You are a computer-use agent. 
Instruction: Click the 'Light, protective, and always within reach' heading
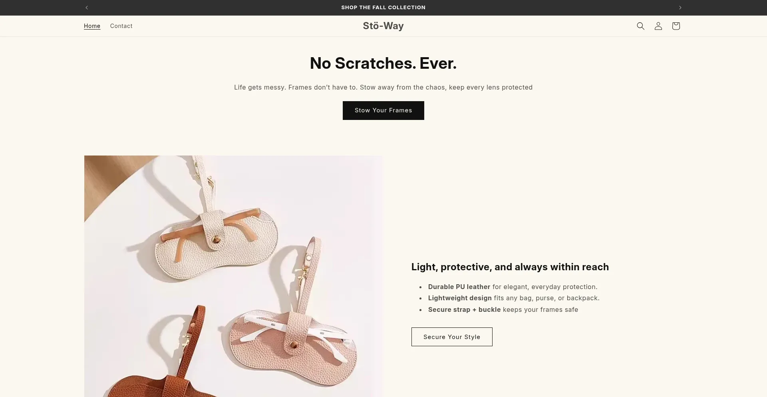(x=510, y=267)
